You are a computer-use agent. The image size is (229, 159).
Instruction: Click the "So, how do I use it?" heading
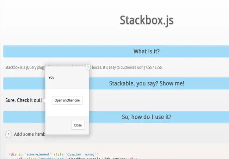pyautogui.click(x=147, y=117)
